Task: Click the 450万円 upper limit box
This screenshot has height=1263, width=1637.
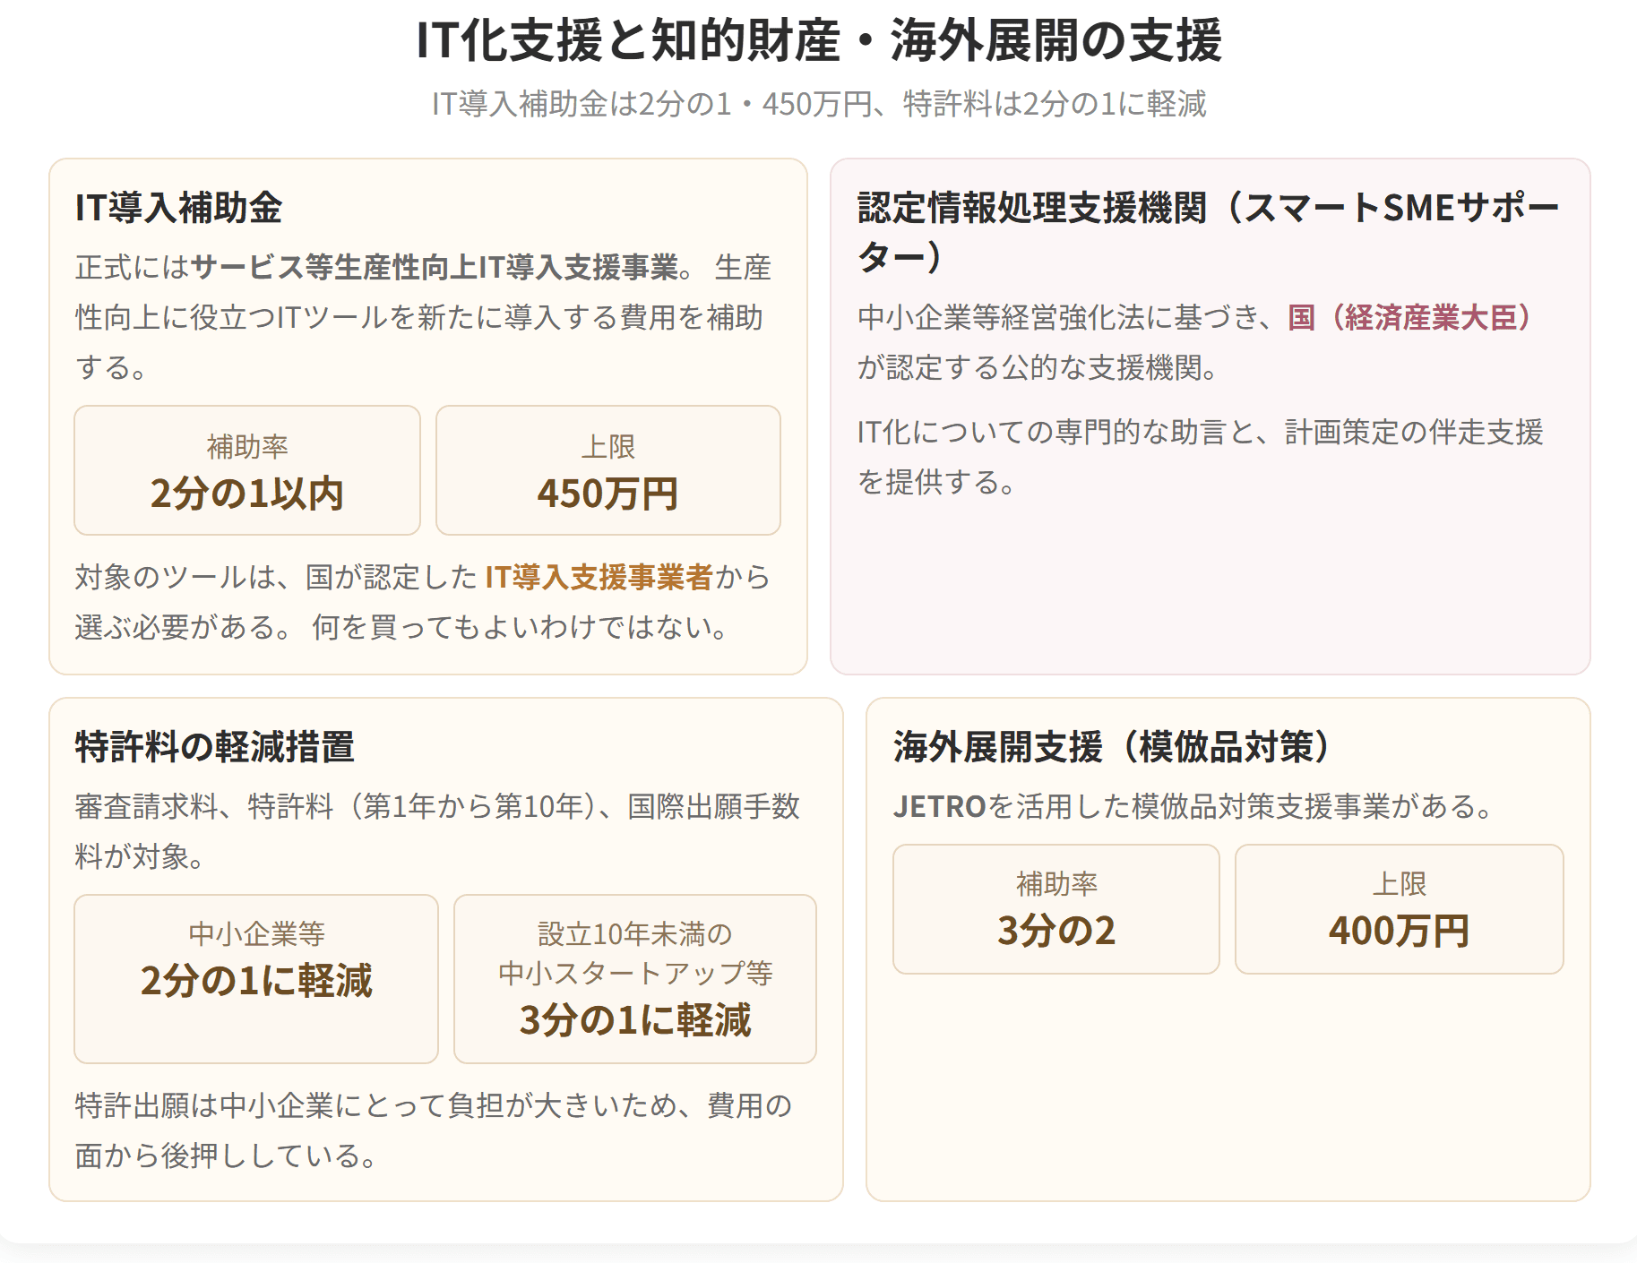Action: tap(608, 470)
